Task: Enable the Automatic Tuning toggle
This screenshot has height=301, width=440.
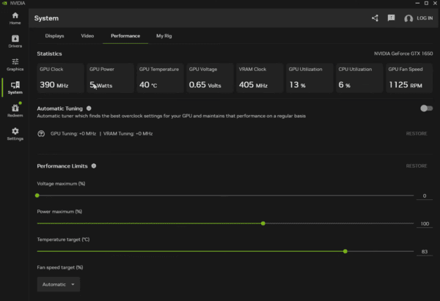Action: (x=425, y=108)
